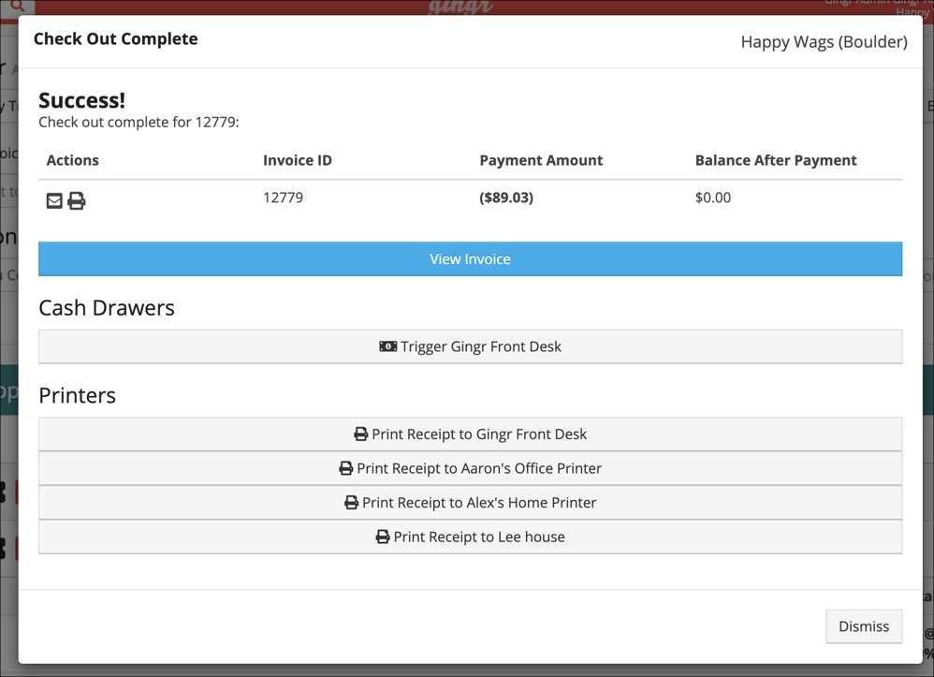The image size is (934, 677).
Task: Click the print icon under Actions
Action: [x=77, y=200]
